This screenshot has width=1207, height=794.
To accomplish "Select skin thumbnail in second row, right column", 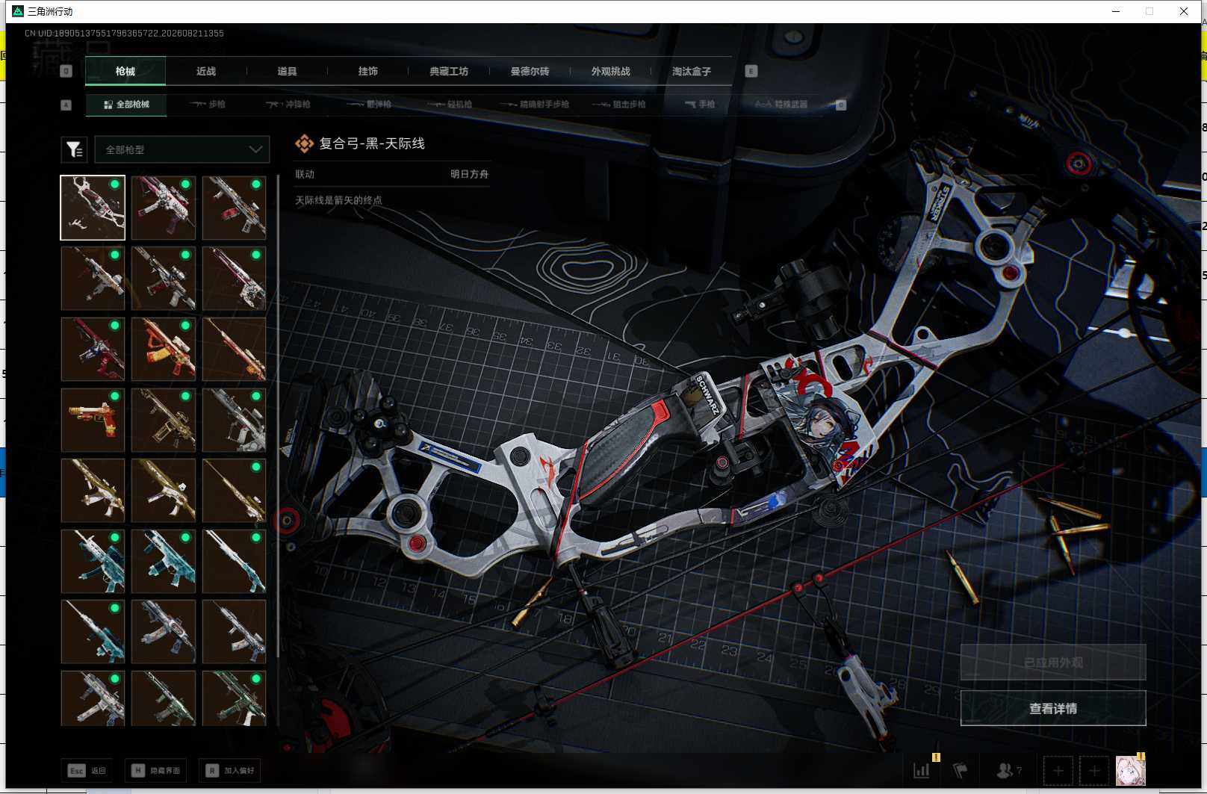I will [234, 279].
